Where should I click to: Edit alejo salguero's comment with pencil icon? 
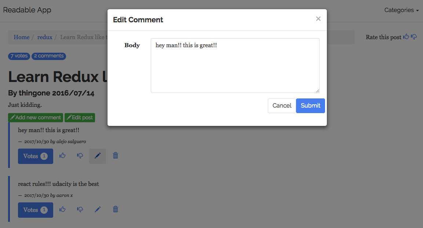pyautogui.click(x=98, y=156)
